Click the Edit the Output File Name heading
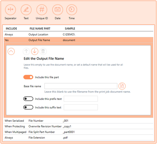The width and height of the screenshot is (157, 144). coord(44,59)
